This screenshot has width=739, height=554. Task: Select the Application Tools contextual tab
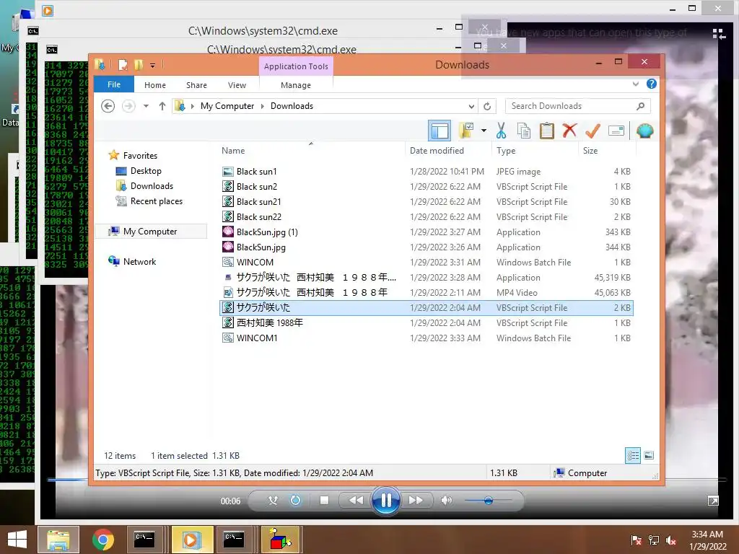pos(296,66)
